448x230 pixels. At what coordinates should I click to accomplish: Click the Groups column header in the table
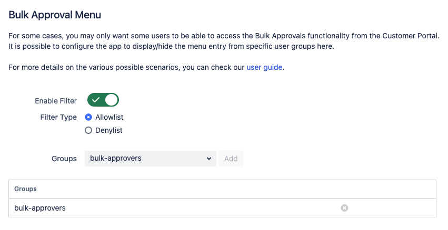point(25,189)
